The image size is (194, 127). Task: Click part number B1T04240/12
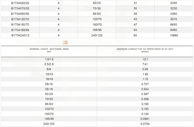click(x=20, y=36)
